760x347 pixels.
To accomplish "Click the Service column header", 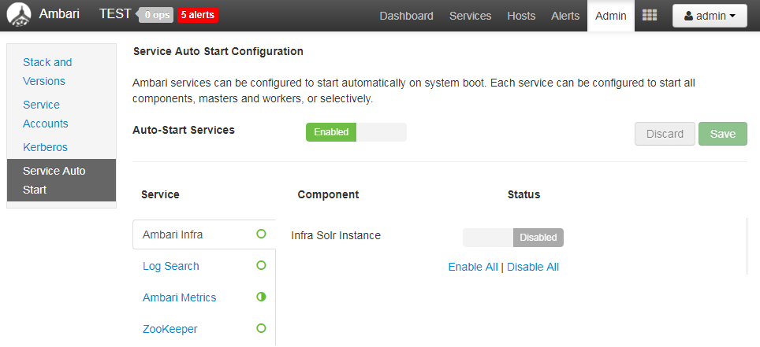I will coord(160,194).
